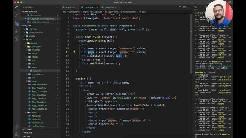
Task: Open the Extensions view
Action: [17, 38]
